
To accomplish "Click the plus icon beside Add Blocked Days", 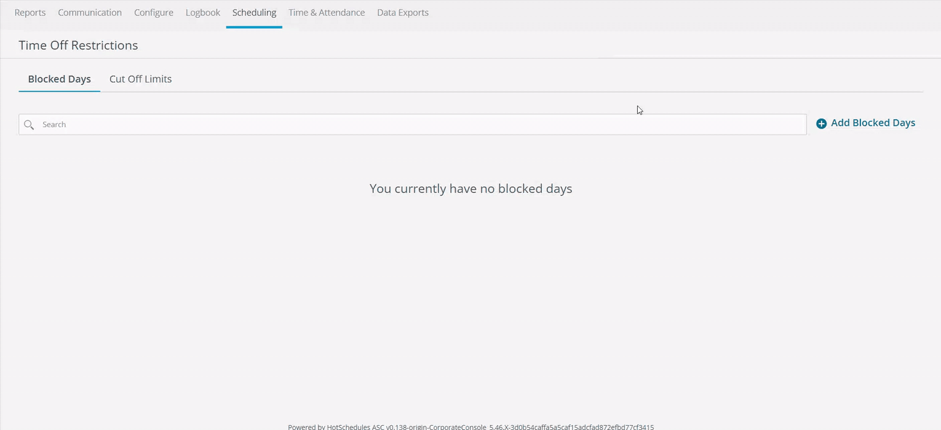I will [821, 123].
